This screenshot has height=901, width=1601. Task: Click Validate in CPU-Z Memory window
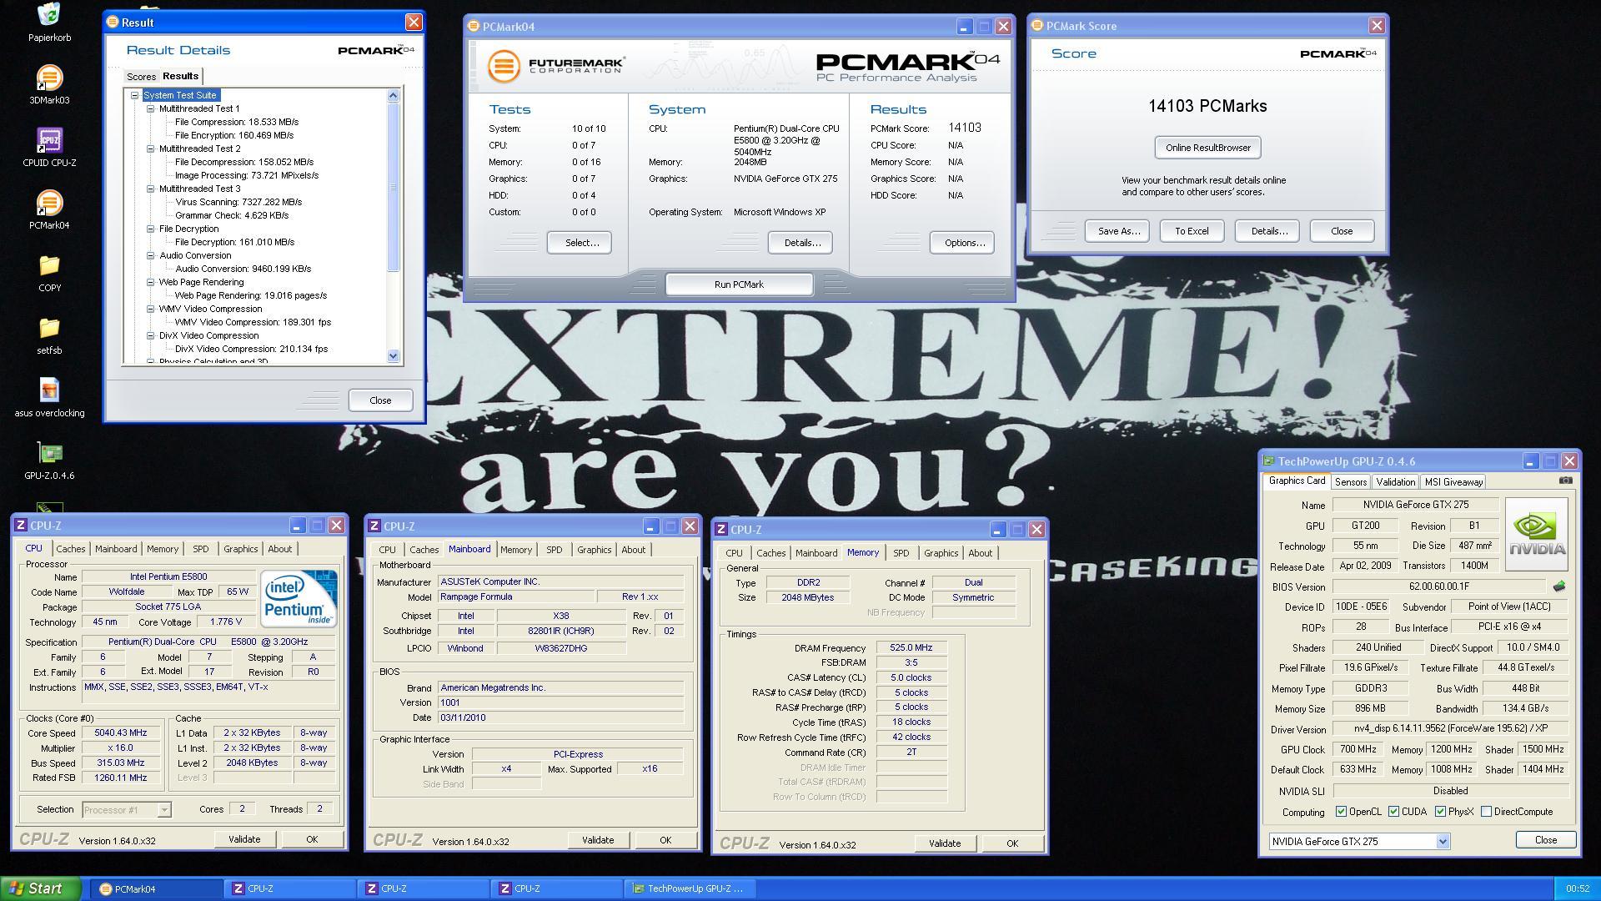pos(945,843)
